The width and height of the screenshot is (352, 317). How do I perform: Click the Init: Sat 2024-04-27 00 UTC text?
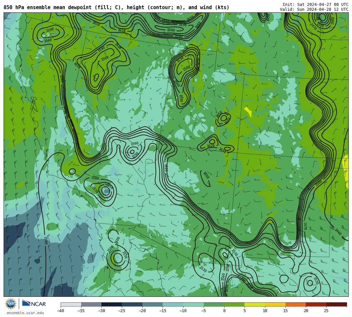pos(315,5)
